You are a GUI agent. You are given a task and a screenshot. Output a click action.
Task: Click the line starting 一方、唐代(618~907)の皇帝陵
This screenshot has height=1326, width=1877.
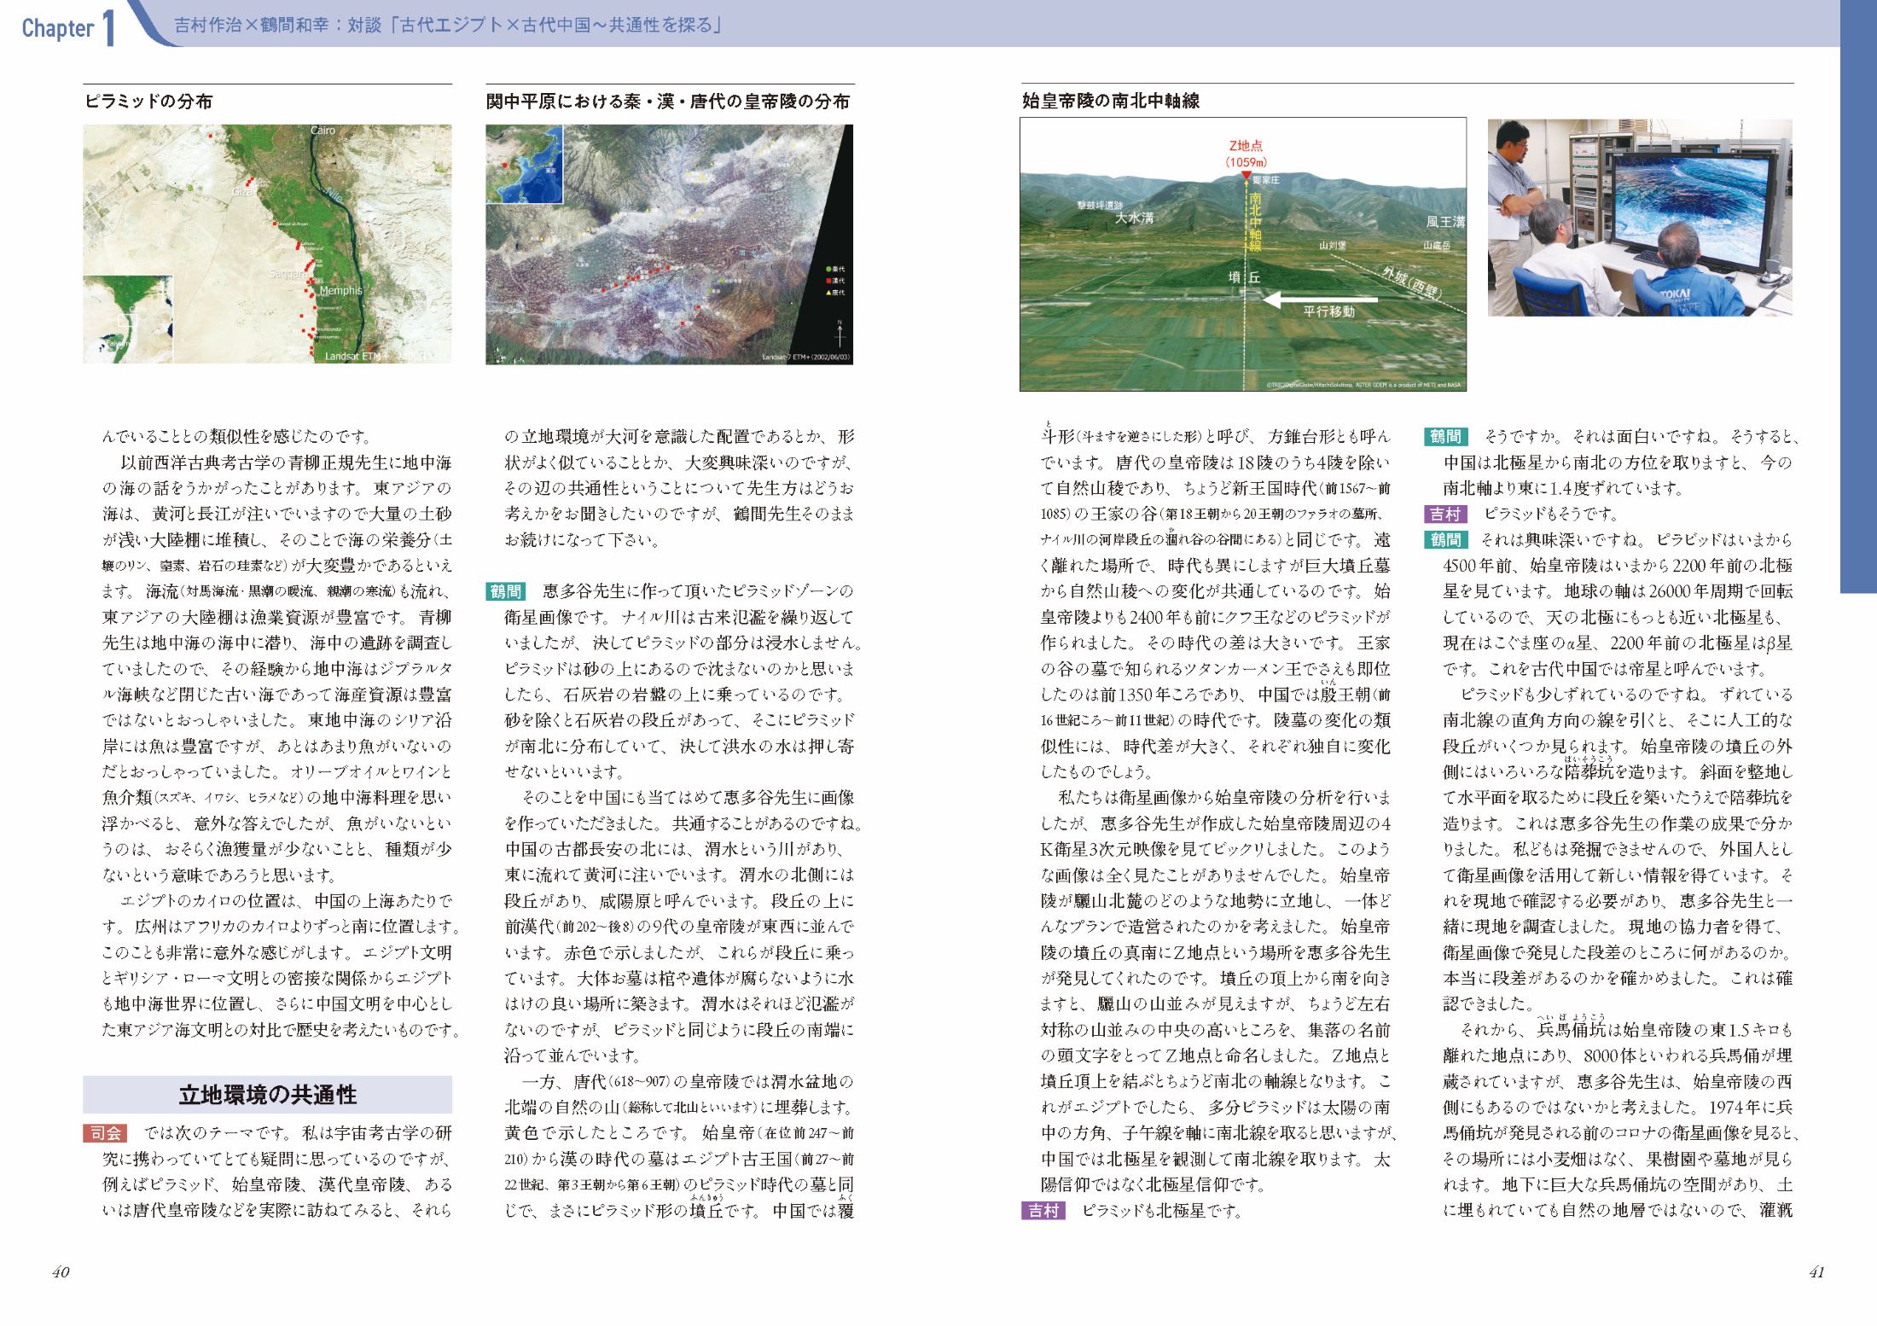click(x=688, y=1082)
